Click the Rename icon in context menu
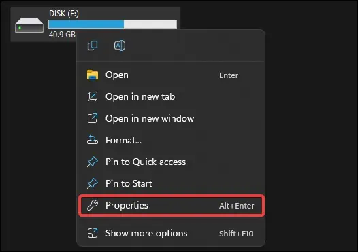Image resolution: width=358 pixels, height=252 pixels. [120, 46]
